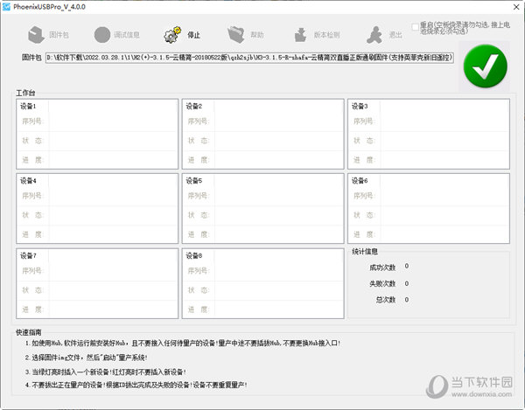Click quick guide line 2 about img file
Screen dimensions: 525x410
[87, 358]
